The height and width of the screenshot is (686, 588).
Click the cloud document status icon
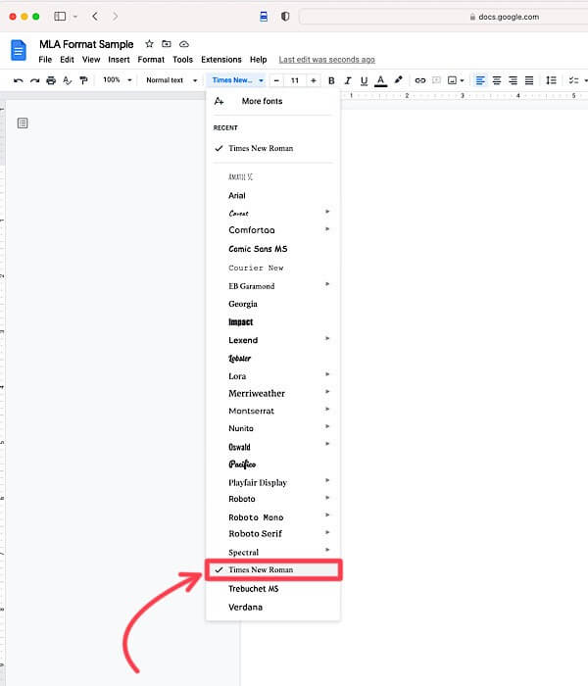click(x=184, y=44)
